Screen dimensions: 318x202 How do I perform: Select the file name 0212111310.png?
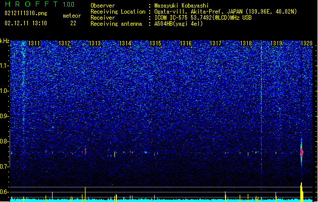26,14
